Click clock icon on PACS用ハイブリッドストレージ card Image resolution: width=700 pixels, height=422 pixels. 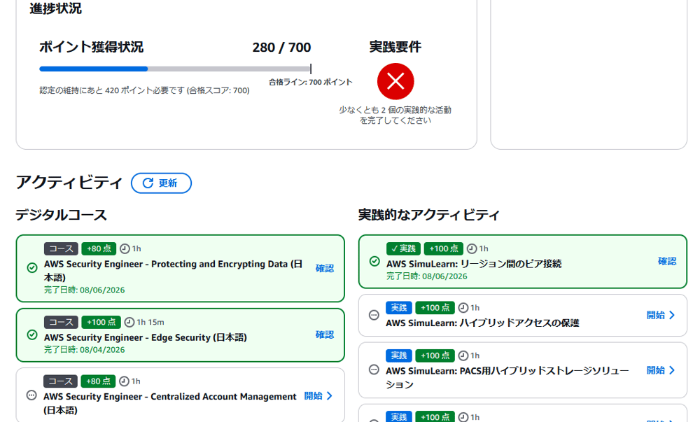pos(463,356)
